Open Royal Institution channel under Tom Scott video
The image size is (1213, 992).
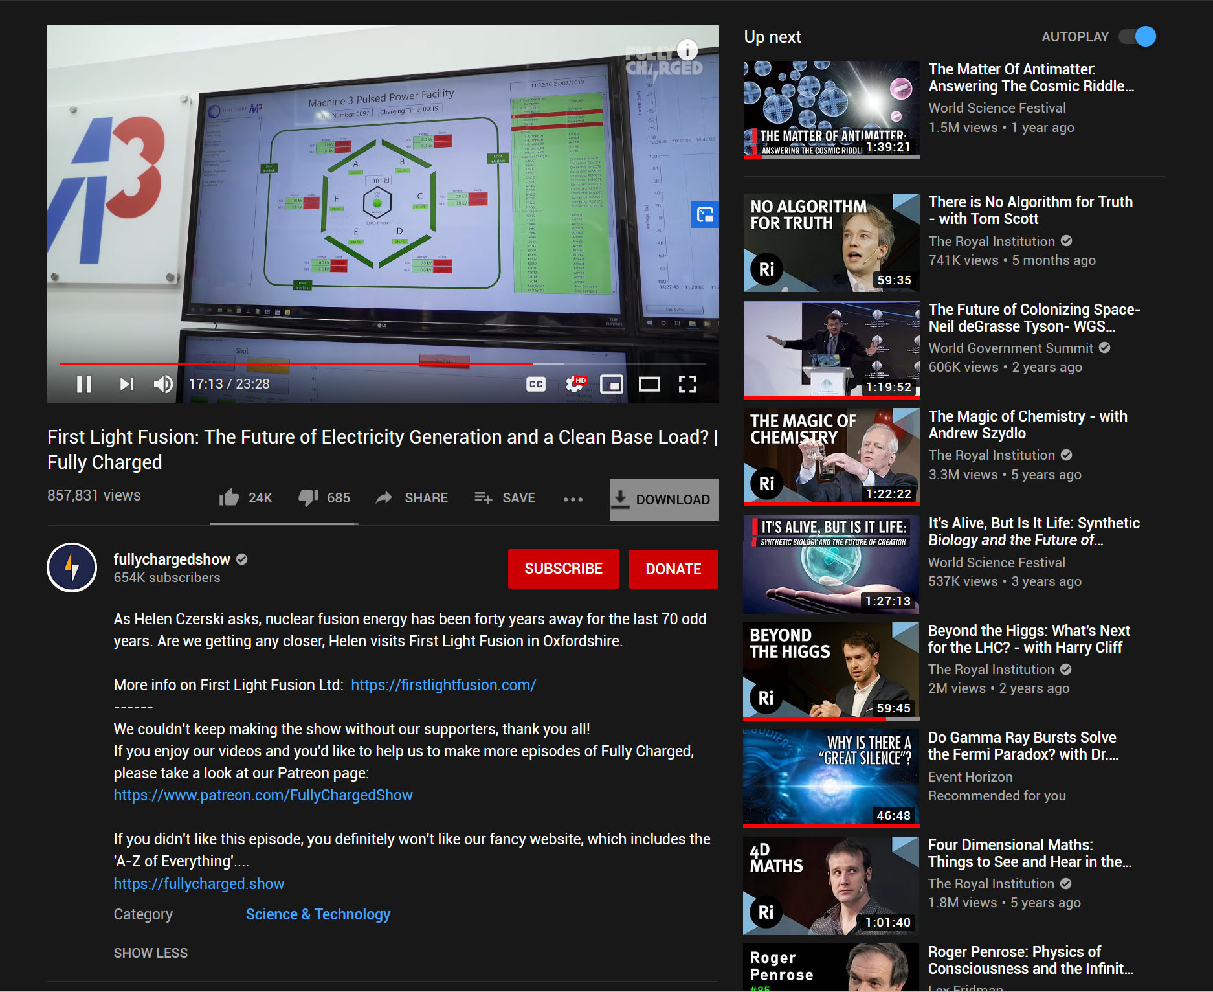coord(992,242)
